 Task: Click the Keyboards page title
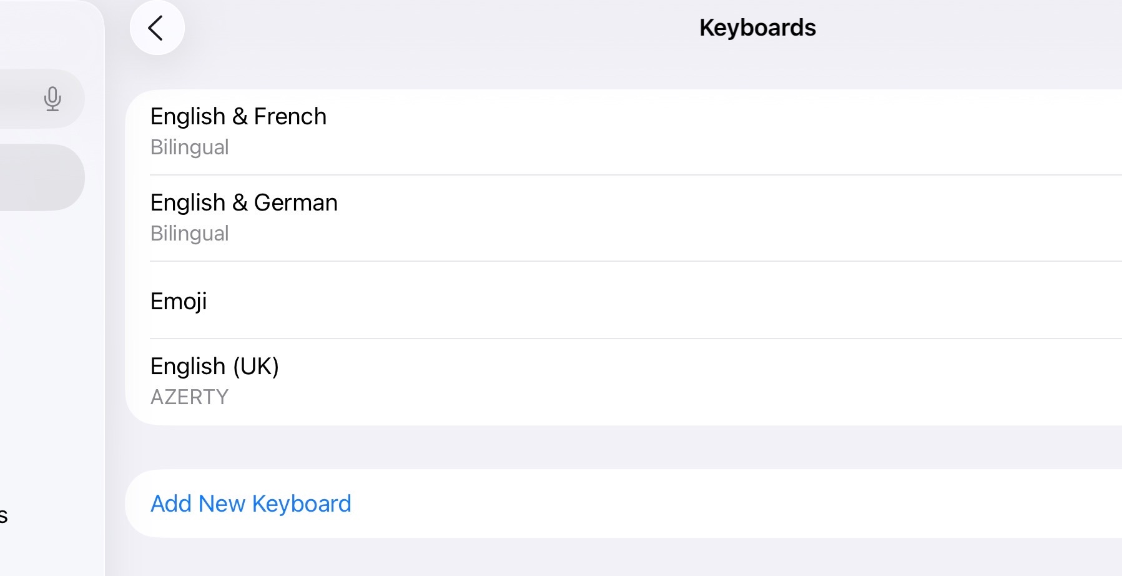757,28
